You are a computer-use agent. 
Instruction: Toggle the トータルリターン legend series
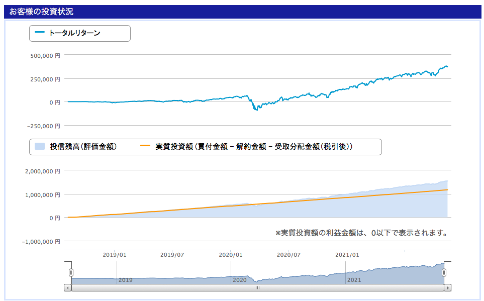coord(67,33)
